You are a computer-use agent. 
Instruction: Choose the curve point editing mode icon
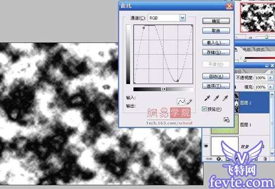coord(181,101)
